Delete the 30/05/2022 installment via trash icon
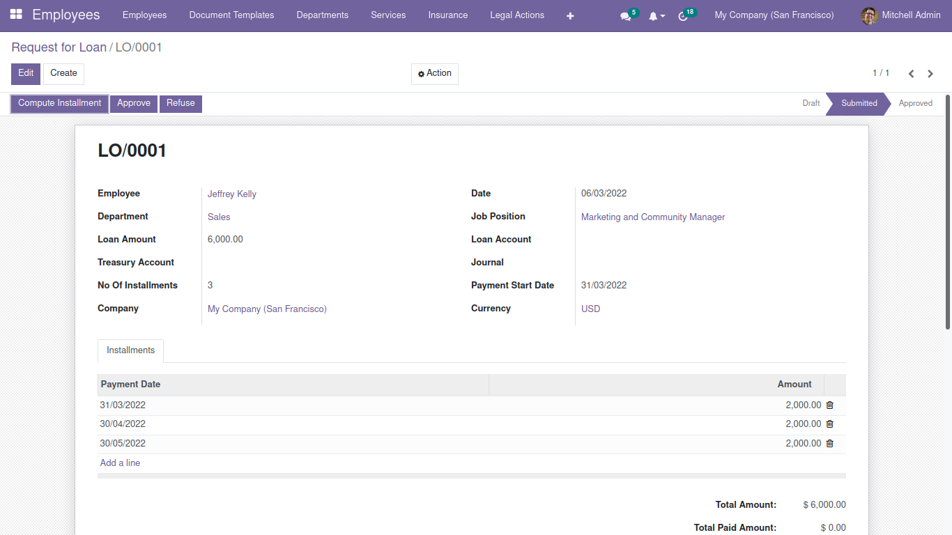This screenshot has height=535, width=952. click(829, 443)
